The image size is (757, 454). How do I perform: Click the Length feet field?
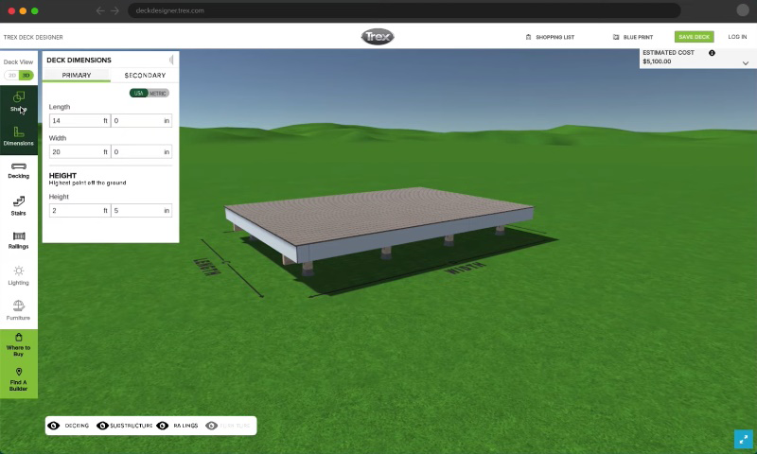click(79, 121)
